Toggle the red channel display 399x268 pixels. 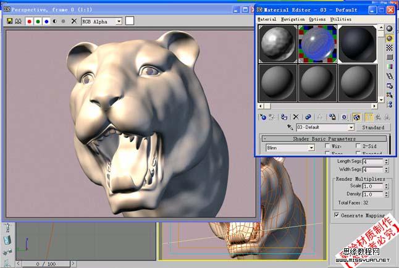click(x=29, y=22)
